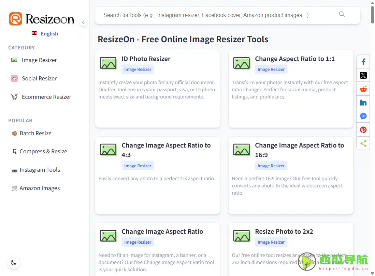Click the search magnifier icon
This screenshot has width=375, height=276.
[342, 14]
